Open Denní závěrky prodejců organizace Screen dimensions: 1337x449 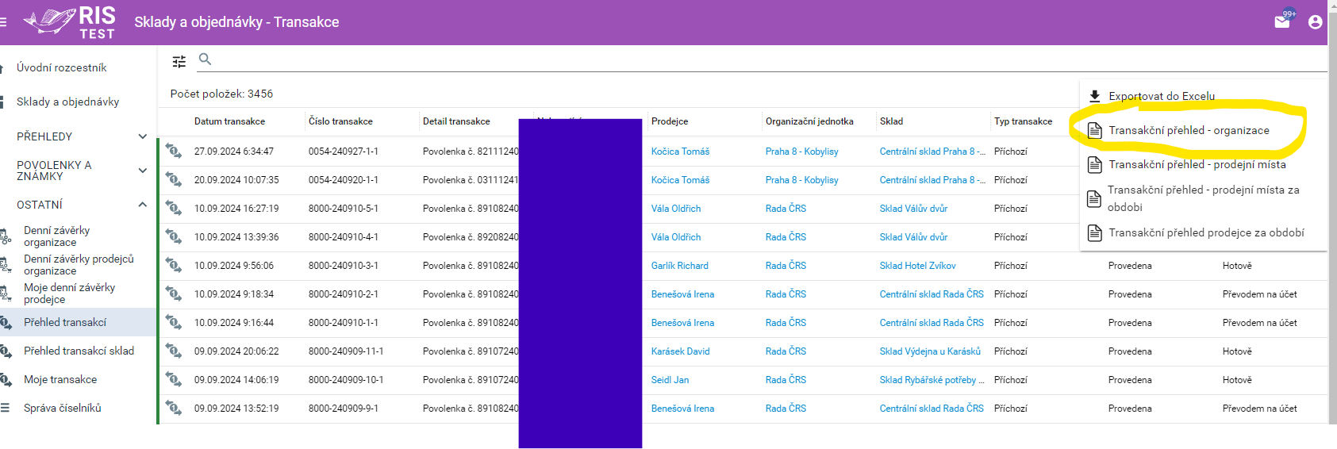(78, 265)
